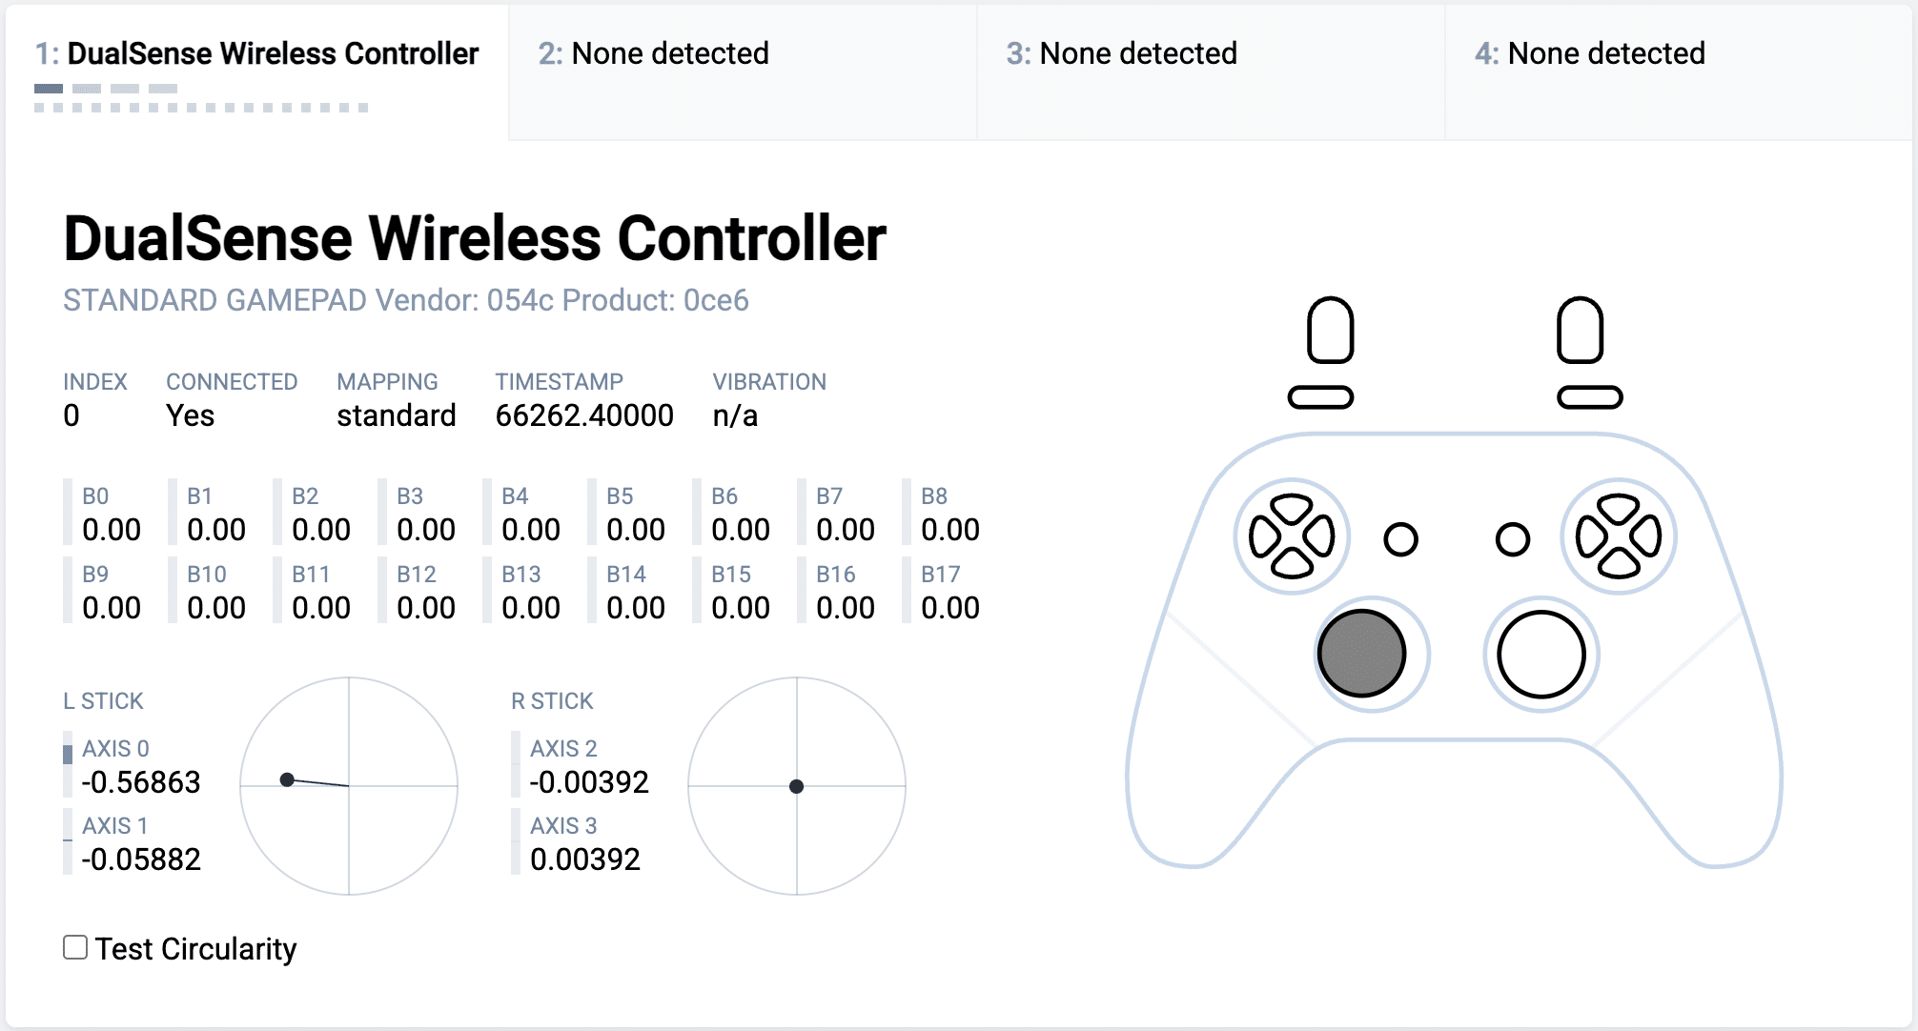Screen dimensions: 1918x1031
Task: Select the DualSense Wireless Controller tab
Action: 256,72
